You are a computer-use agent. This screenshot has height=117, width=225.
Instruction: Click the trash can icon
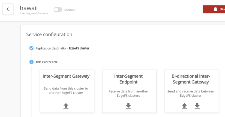click(215, 9)
